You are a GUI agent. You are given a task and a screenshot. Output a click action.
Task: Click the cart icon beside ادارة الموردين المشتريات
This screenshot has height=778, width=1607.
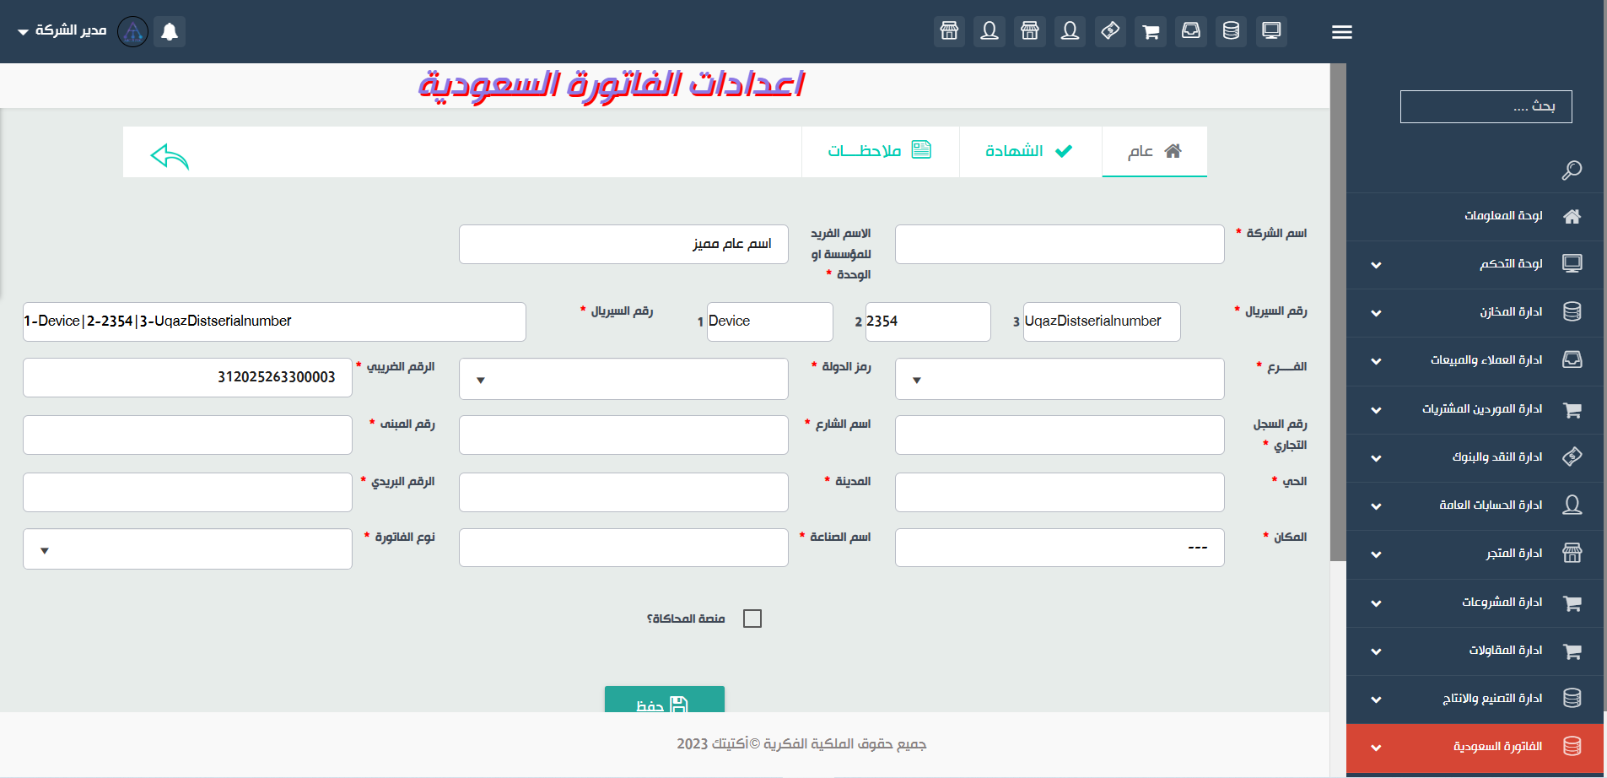tap(1572, 409)
